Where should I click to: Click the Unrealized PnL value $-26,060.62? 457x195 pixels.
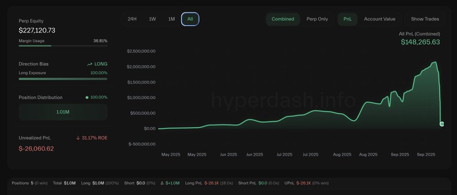[36, 148]
